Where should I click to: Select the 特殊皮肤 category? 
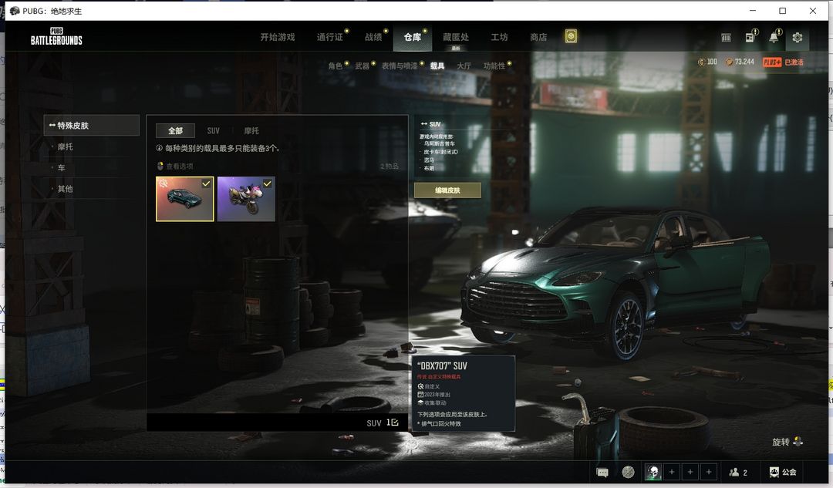[91, 126]
